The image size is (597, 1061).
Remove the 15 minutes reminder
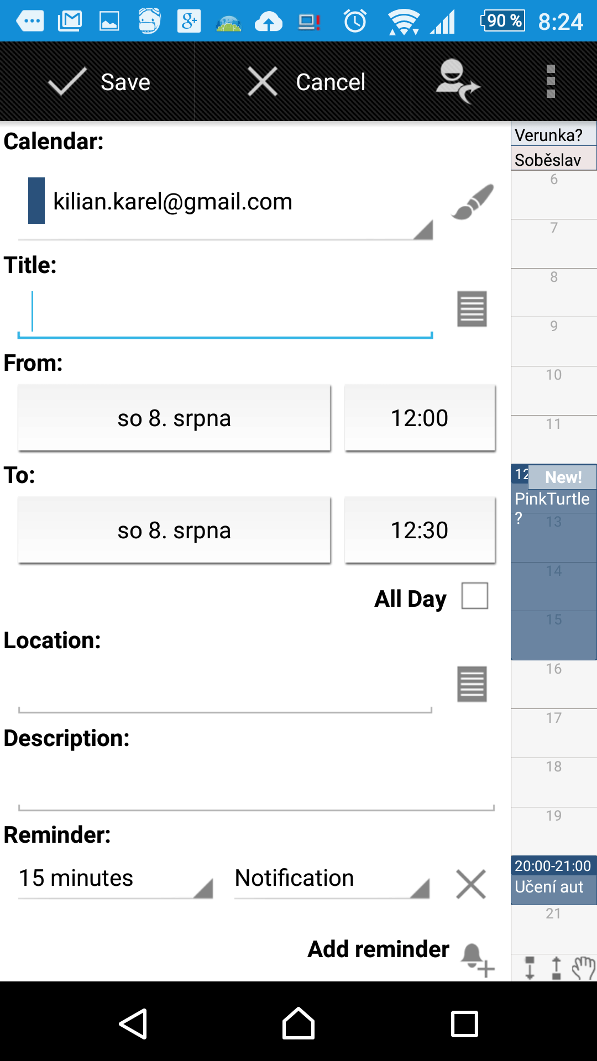471,884
